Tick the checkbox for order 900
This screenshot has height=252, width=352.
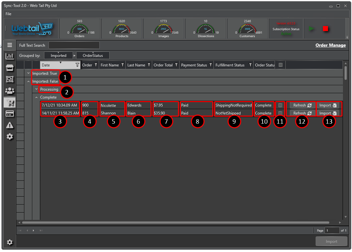tap(280, 105)
